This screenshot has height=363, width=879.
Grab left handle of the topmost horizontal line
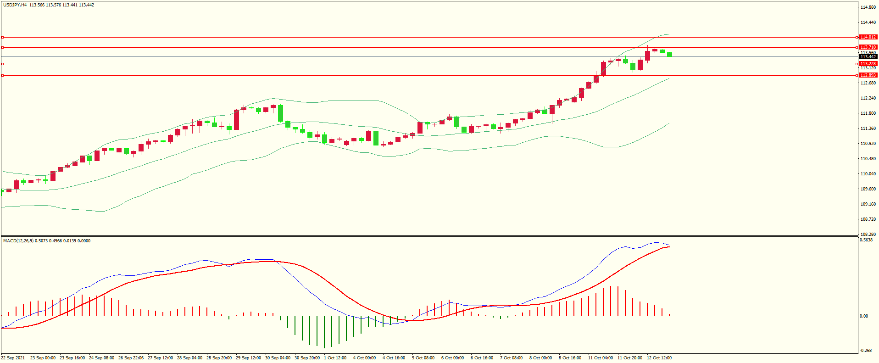point(2,37)
